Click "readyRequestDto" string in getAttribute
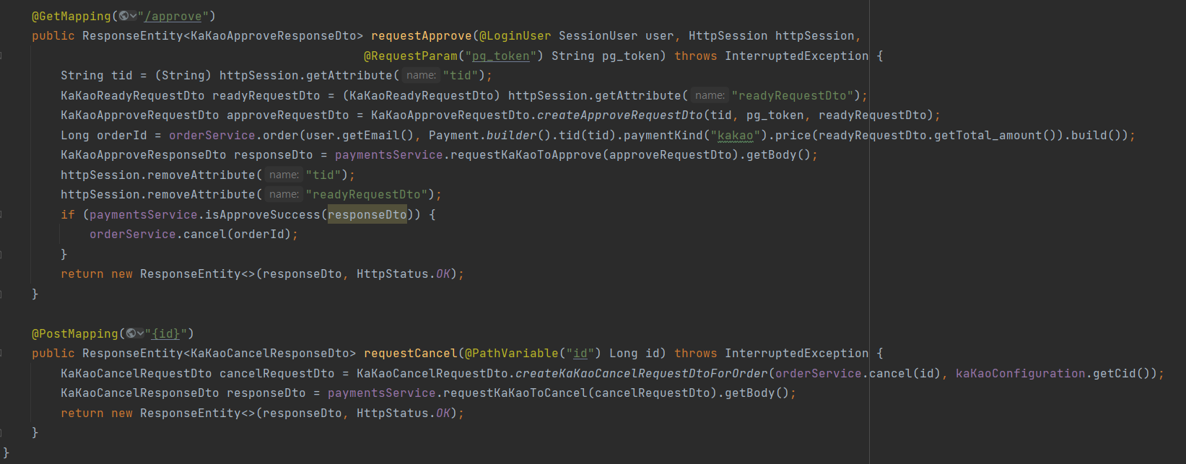 (x=793, y=95)
